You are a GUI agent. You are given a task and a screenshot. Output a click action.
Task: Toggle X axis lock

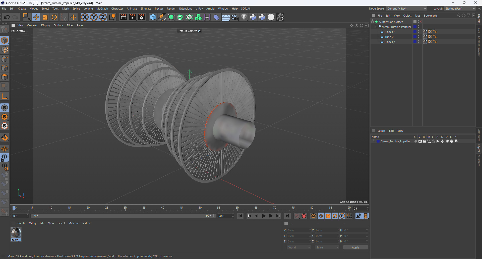click(x=85, y=17)
